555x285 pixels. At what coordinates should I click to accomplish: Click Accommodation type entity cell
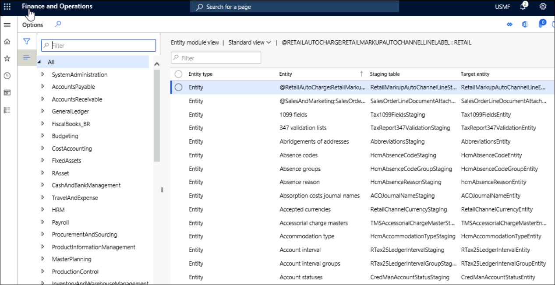tap(307, 236)
